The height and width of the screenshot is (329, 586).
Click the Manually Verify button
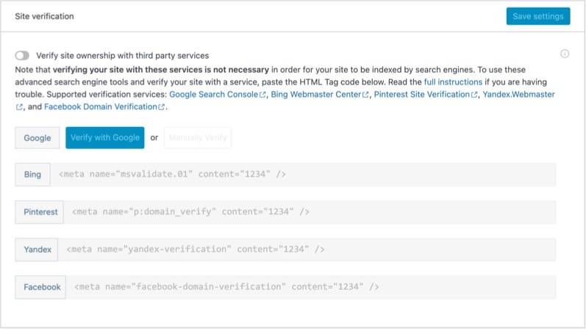click(198, 137)
